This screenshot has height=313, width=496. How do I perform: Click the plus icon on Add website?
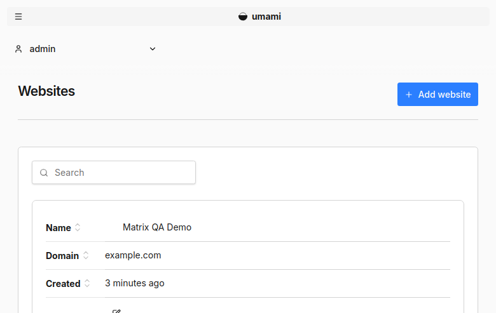(409, 95)
